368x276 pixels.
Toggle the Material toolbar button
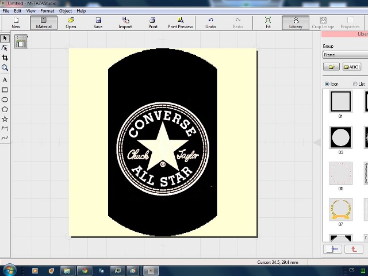tap(44, 23)
